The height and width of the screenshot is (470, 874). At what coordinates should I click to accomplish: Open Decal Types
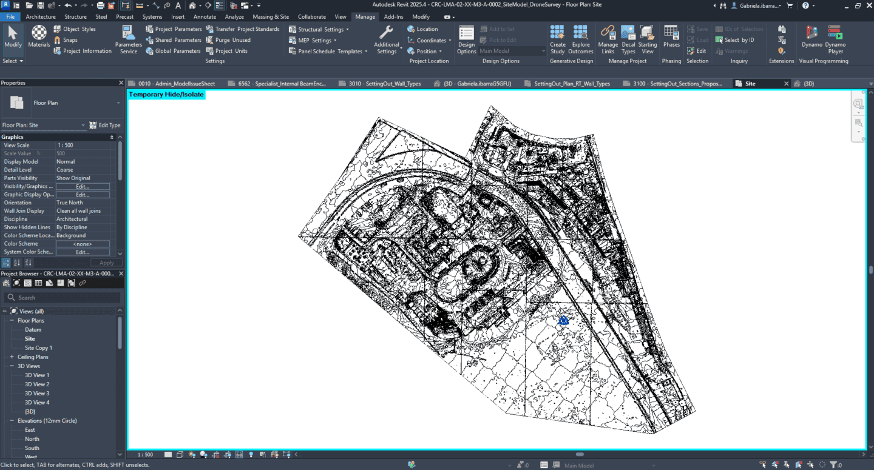pos(628,40)
